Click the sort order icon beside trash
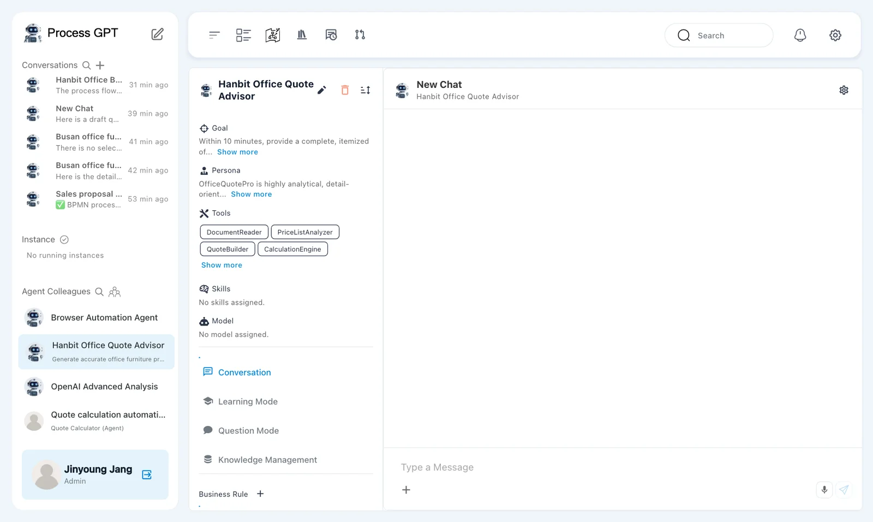Viewport: 873px width, 522px height. (366, 90)
